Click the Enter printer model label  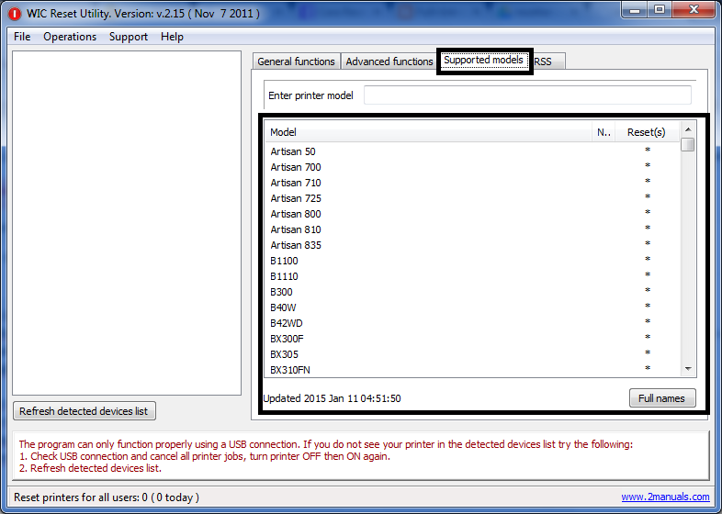[x=310, y=95]
